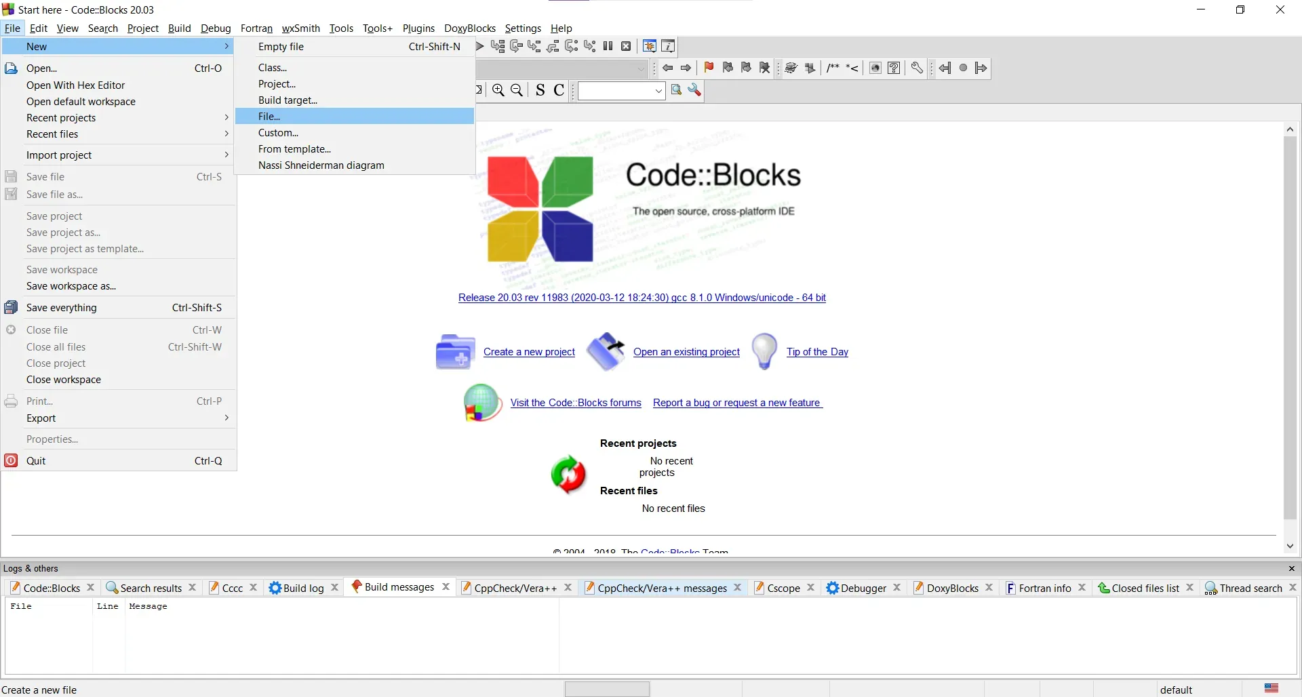Click the Run to cursor debugger icon

(498, 46)
